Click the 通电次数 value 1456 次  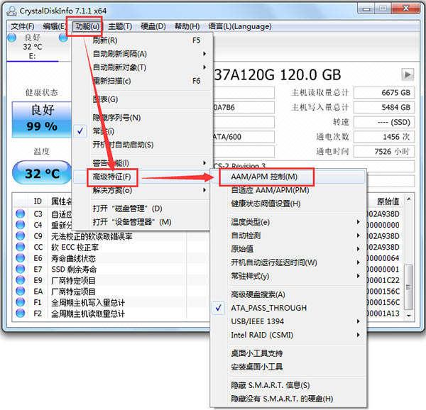click(384, 137)
